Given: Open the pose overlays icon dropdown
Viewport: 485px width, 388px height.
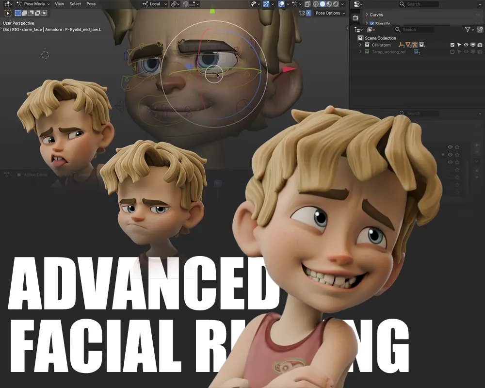Looking at the screenshot, I should (296, 4).
